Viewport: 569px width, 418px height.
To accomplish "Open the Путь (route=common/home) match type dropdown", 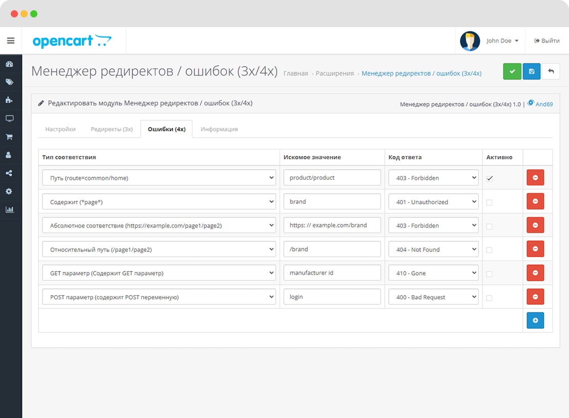I will tap(159, 178).
